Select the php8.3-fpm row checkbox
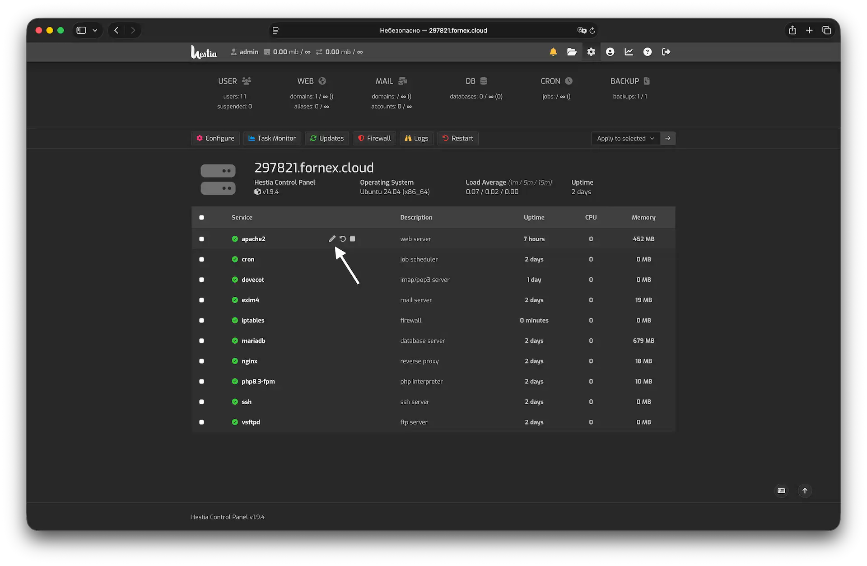 [201, 381]
